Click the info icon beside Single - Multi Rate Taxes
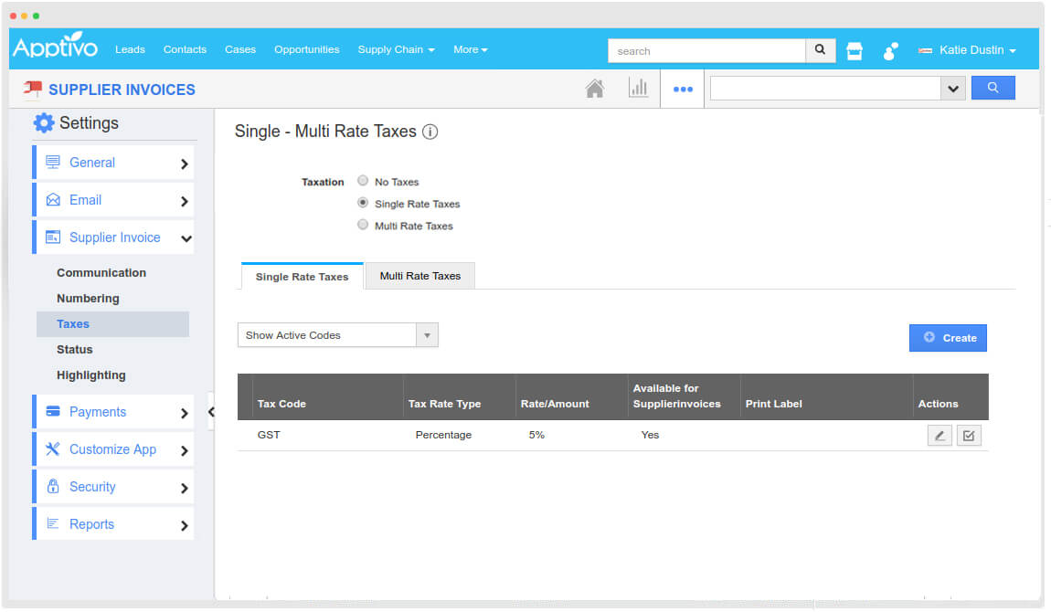 point(430,132)
